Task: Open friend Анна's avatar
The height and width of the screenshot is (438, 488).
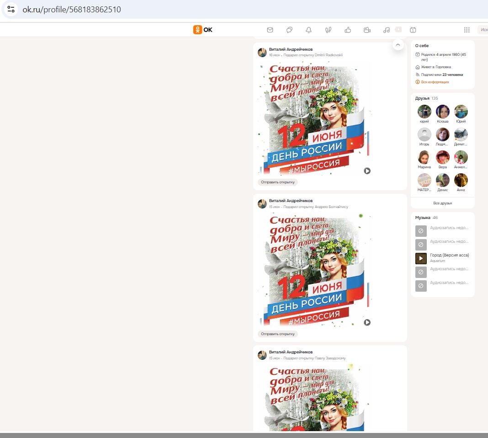Action: tap(461, 180)
